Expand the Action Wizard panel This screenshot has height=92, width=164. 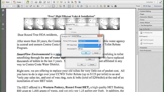(150, 23)
